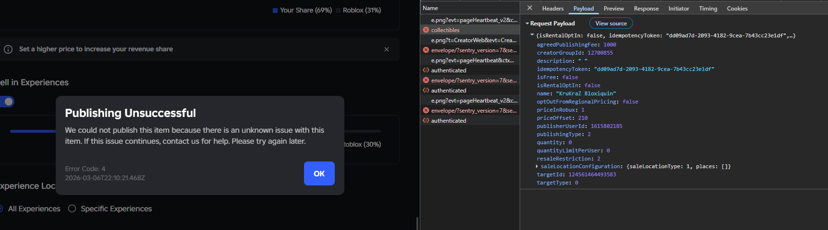The width and height of the screenshot is (828, 230).
Task: Select the All Experiences radio option
Action: 2,209
